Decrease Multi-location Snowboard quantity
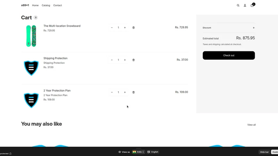Screen dimensions: 278x156 112,28
